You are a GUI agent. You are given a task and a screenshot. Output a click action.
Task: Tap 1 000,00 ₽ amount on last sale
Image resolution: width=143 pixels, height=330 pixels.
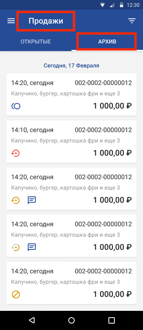(x=112, y=294)
